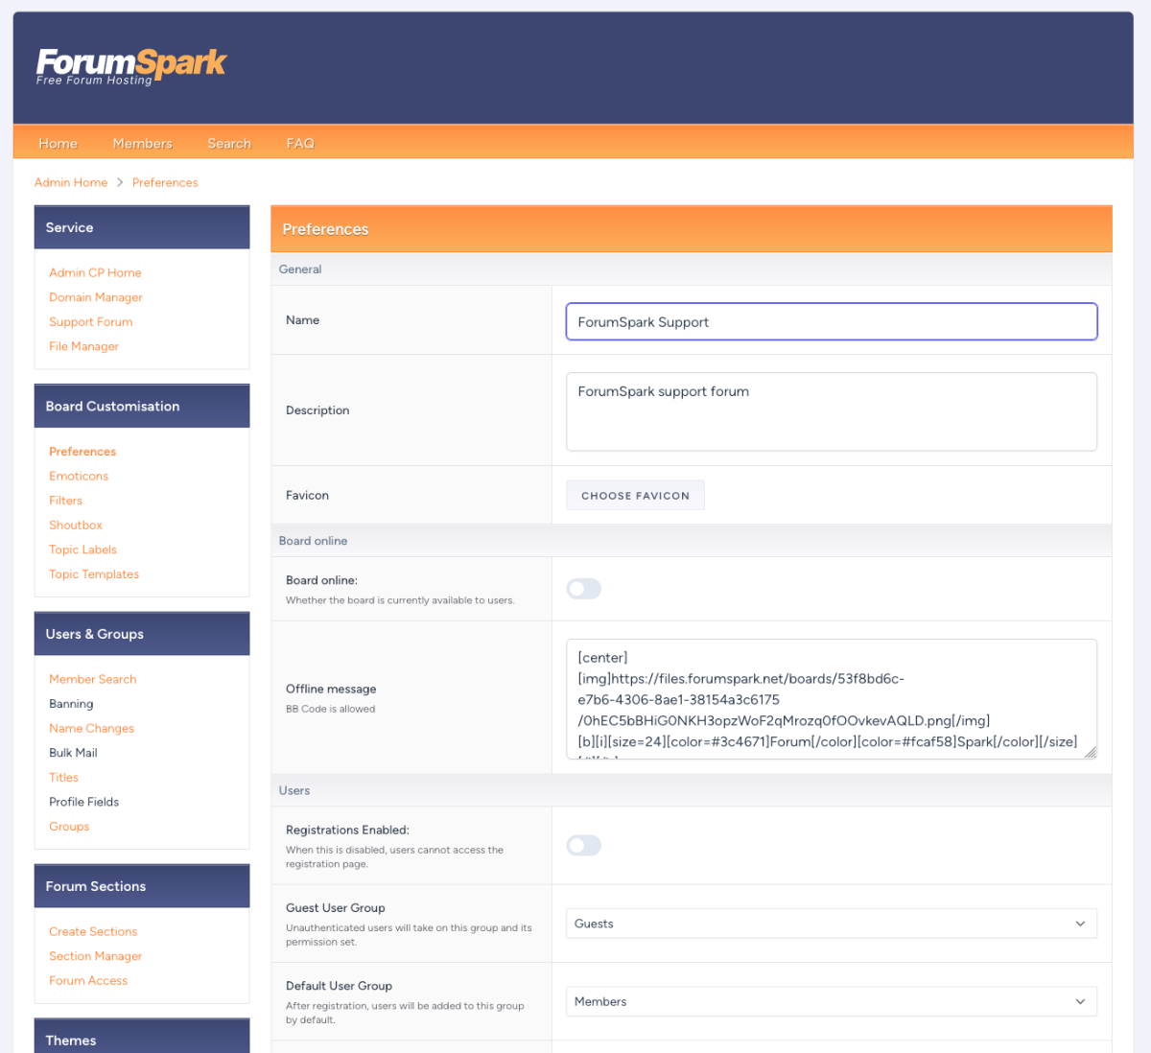Open Emoticons settings
Screen dimensions: 1151x1053
click(x=79, y=476)
